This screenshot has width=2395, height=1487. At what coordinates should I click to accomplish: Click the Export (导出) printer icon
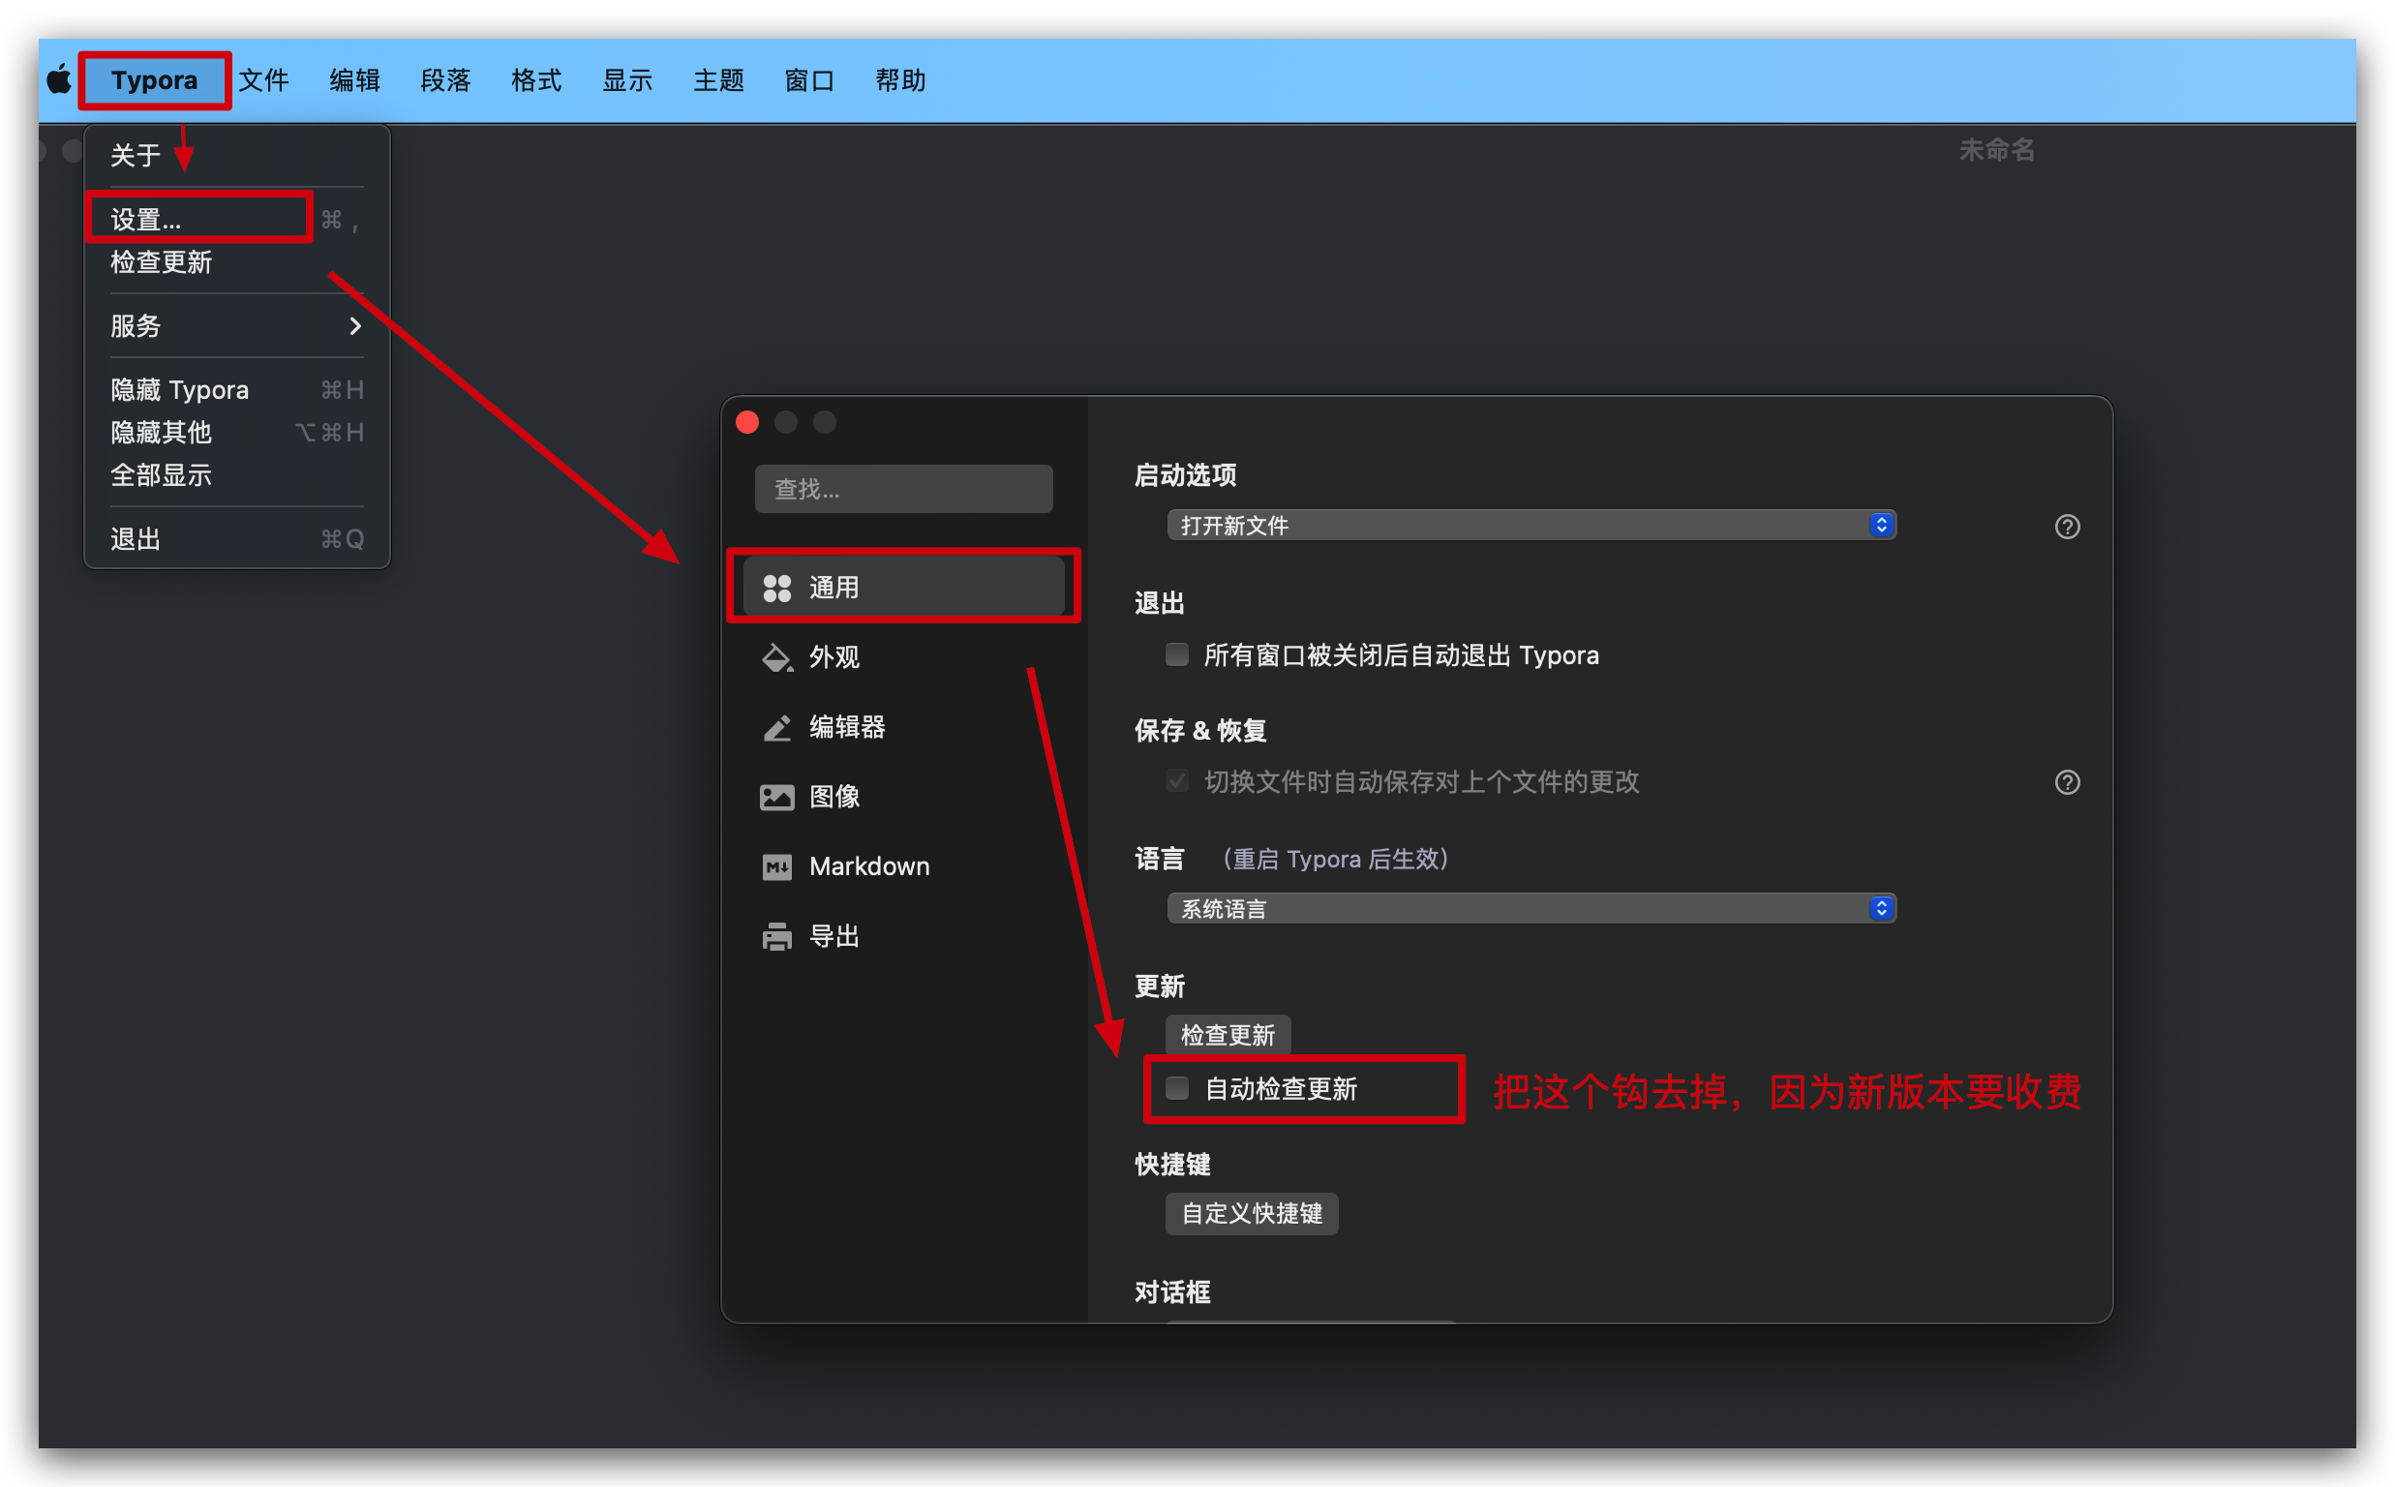[776, 936]
